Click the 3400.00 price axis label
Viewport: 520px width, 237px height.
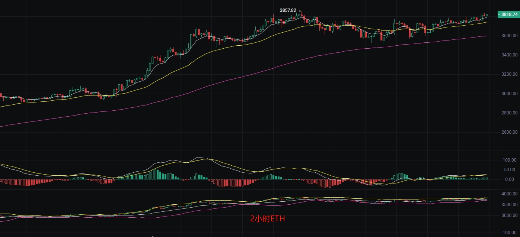tap(509, 55)
